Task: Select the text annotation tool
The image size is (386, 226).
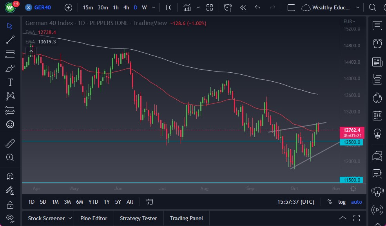Action: 10,82
